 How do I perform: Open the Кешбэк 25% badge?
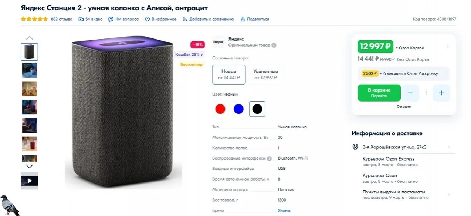(189, 55)
